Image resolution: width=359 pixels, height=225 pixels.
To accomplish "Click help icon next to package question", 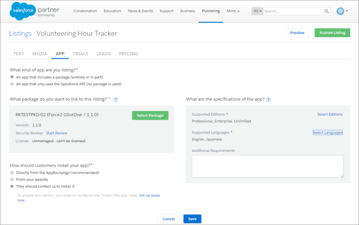I will [115, 100].
